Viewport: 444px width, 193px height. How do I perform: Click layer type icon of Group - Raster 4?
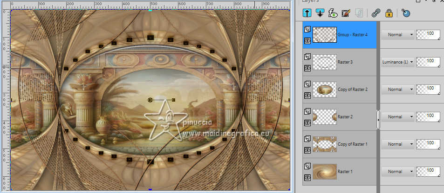click(x=307, y=29)
